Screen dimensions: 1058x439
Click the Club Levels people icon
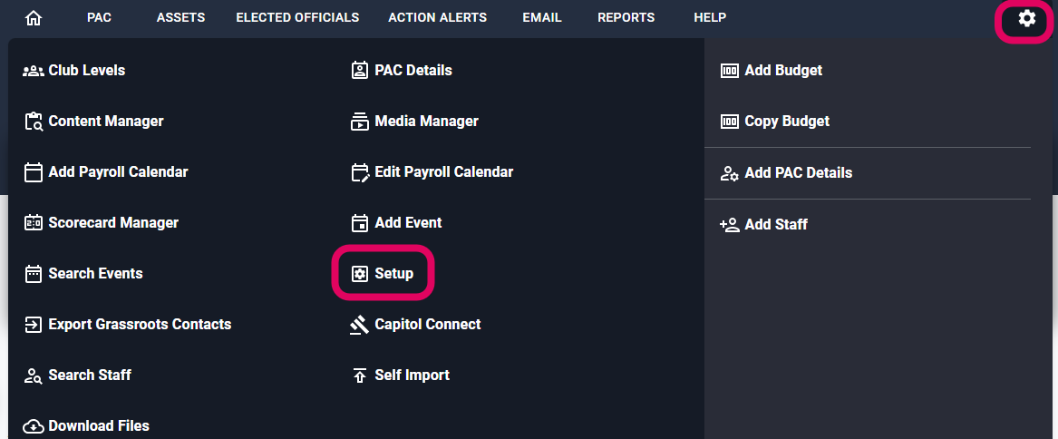coord(34,71)
